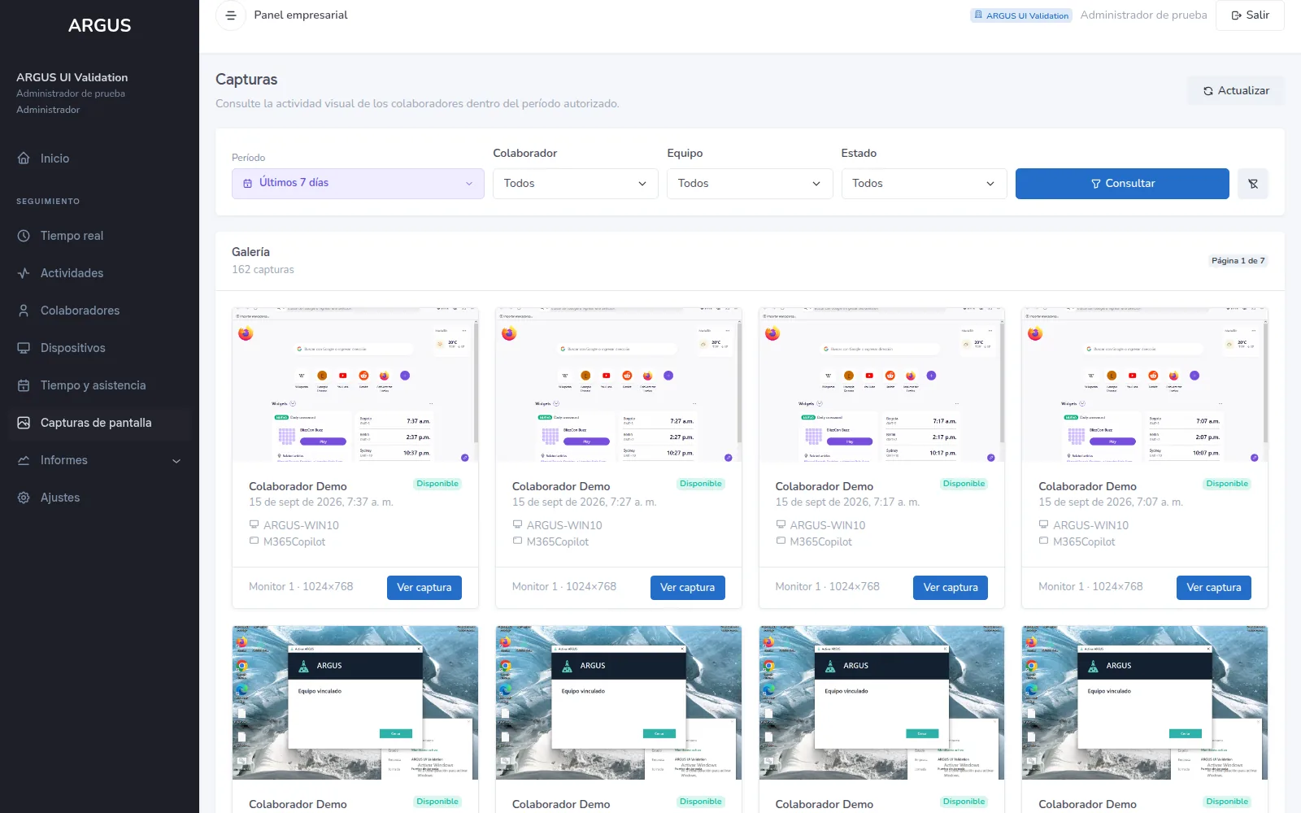Open the Estado filter dropdown
1301x813 pixels.
point(924,184)
